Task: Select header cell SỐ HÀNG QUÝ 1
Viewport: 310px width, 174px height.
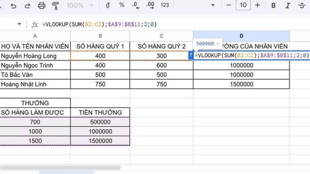Action: click(100, 46)
